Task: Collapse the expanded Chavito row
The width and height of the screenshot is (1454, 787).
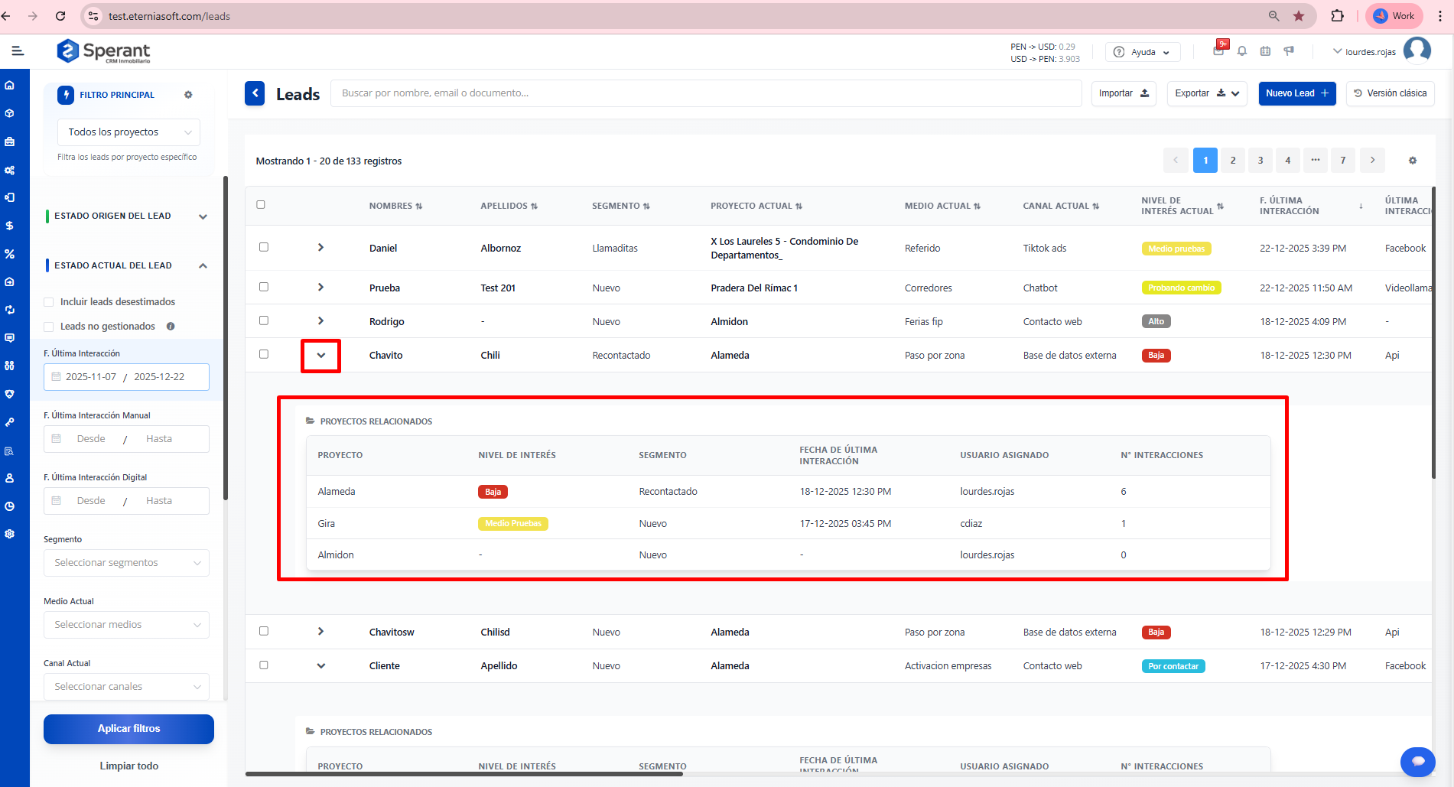Action: (320, 356)
